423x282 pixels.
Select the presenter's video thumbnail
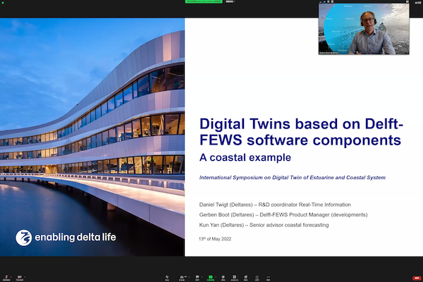[x=363, y=29]
